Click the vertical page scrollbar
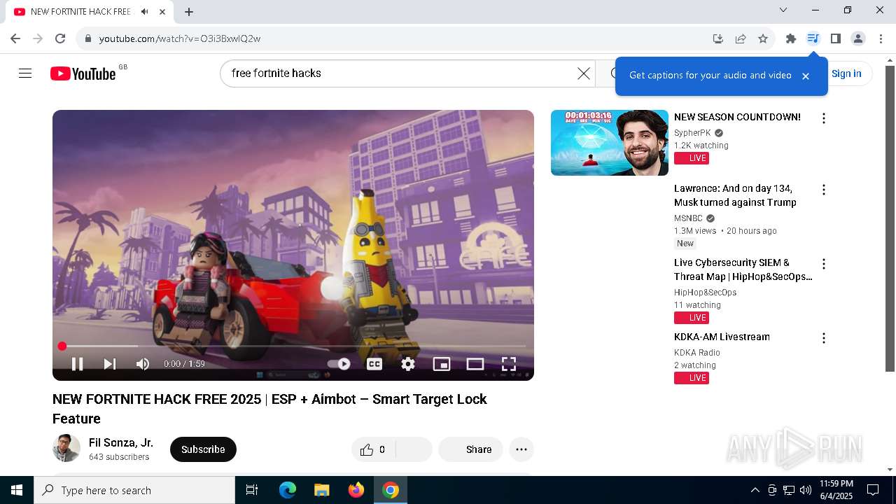Screen dimensions: 896x504 [x=890, y=218]
